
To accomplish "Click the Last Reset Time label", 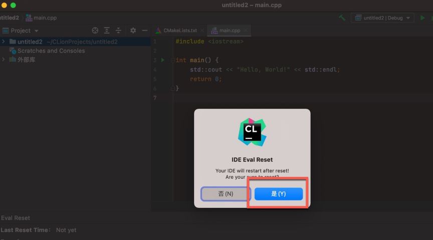I will 26,230.
